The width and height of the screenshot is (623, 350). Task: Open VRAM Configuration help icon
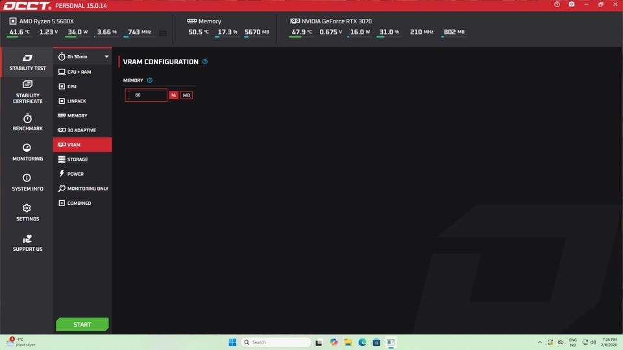pos(205,62)
